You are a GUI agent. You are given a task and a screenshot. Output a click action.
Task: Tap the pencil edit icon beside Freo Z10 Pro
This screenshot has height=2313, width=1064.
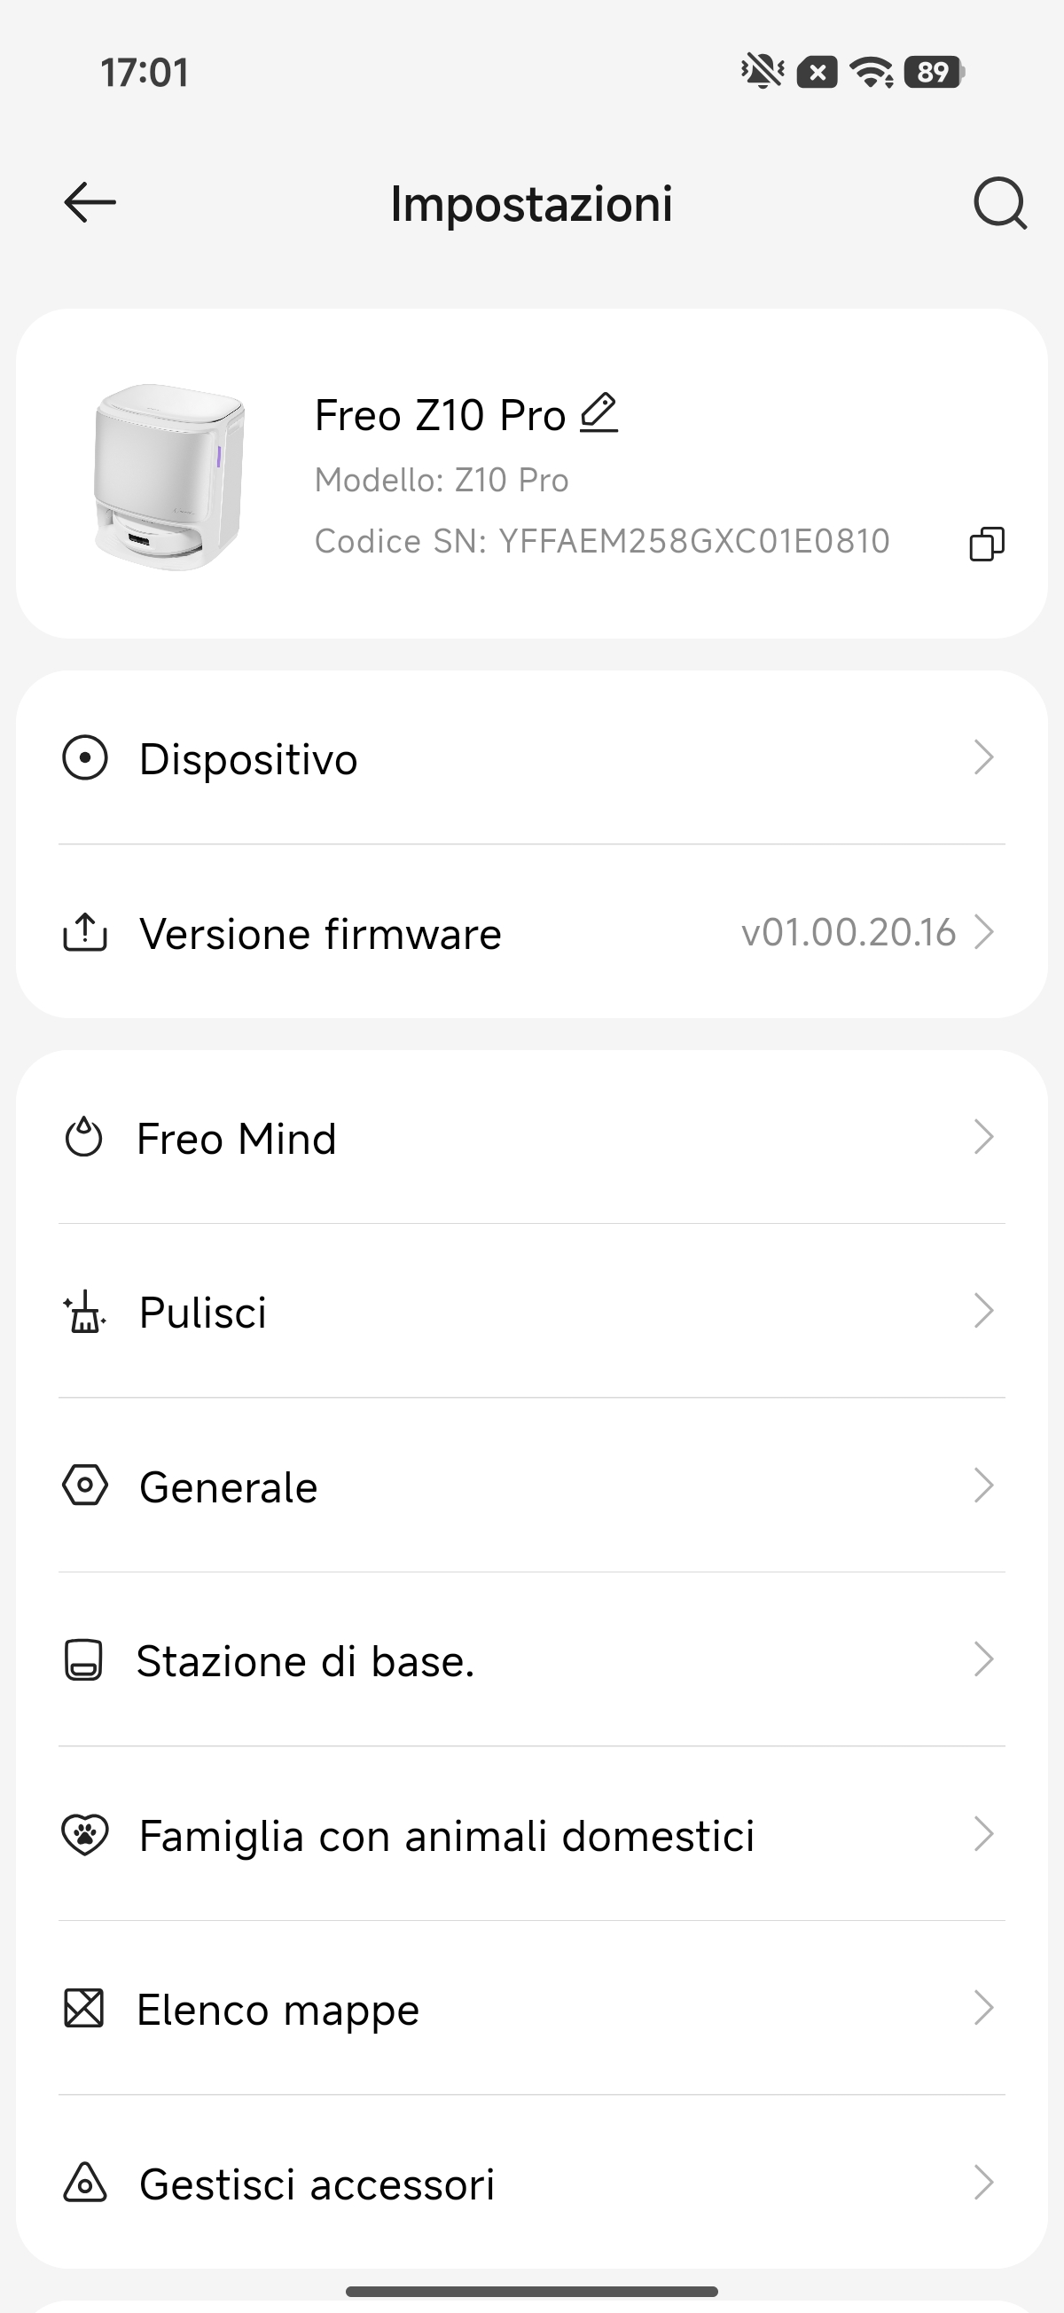coord(598,413)
